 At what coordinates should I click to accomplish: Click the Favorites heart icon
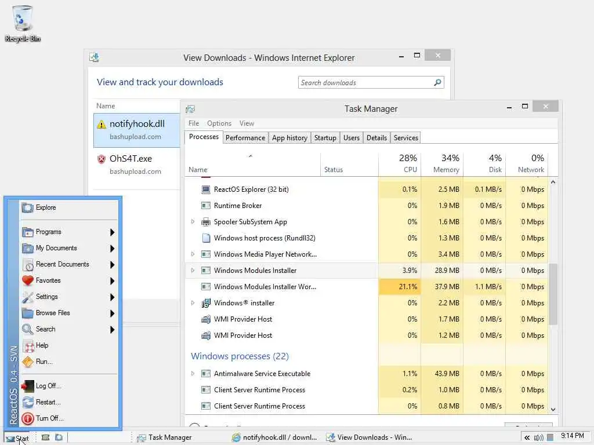(x=28, y=281)
